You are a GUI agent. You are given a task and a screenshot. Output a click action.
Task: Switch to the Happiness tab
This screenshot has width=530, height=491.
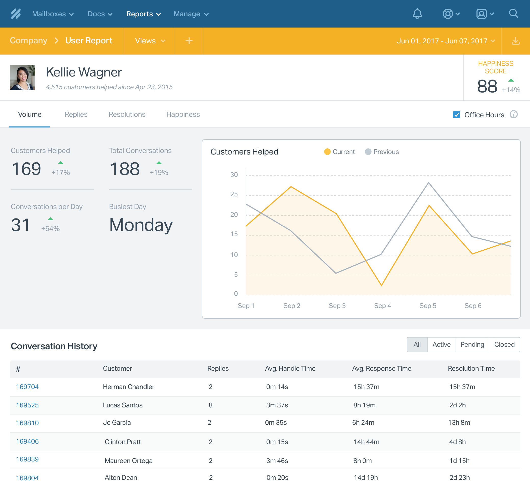(183, 114)
